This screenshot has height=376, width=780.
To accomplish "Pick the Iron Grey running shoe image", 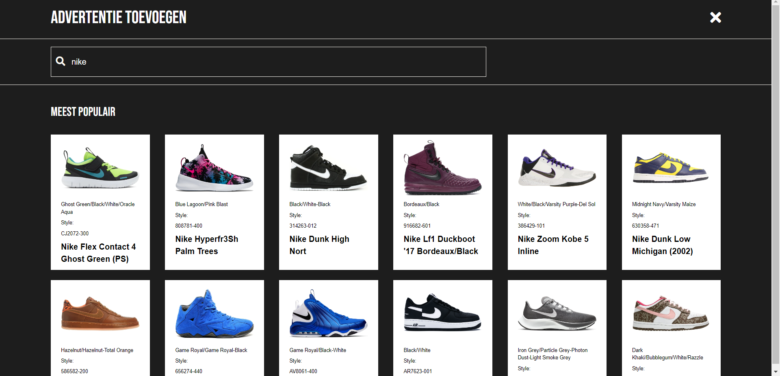I will (557, 314).
